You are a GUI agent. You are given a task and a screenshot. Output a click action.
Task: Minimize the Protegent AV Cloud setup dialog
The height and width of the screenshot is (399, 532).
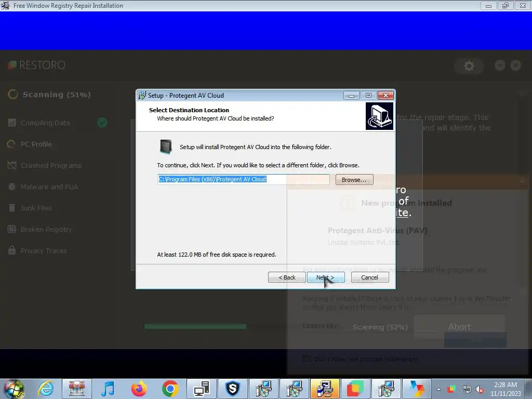click(x=351, y=96)
